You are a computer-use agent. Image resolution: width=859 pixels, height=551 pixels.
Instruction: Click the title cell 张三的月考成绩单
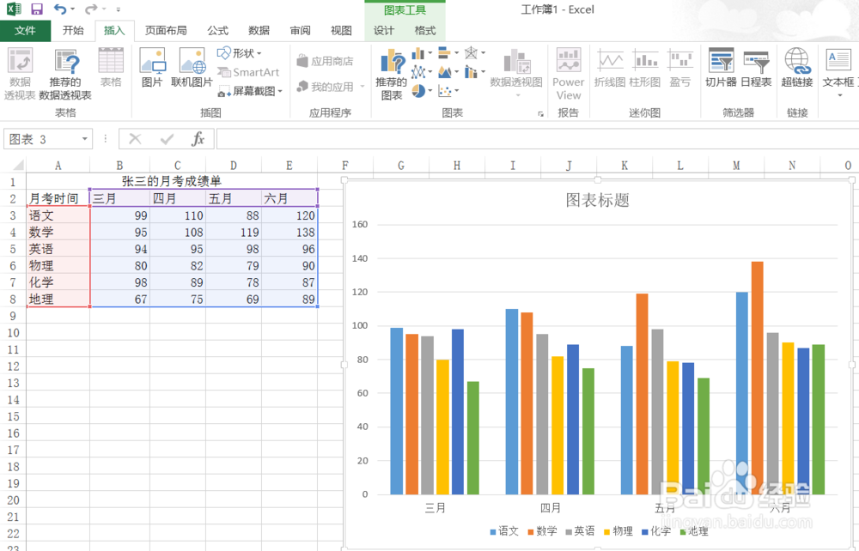(x=172, y=181)
